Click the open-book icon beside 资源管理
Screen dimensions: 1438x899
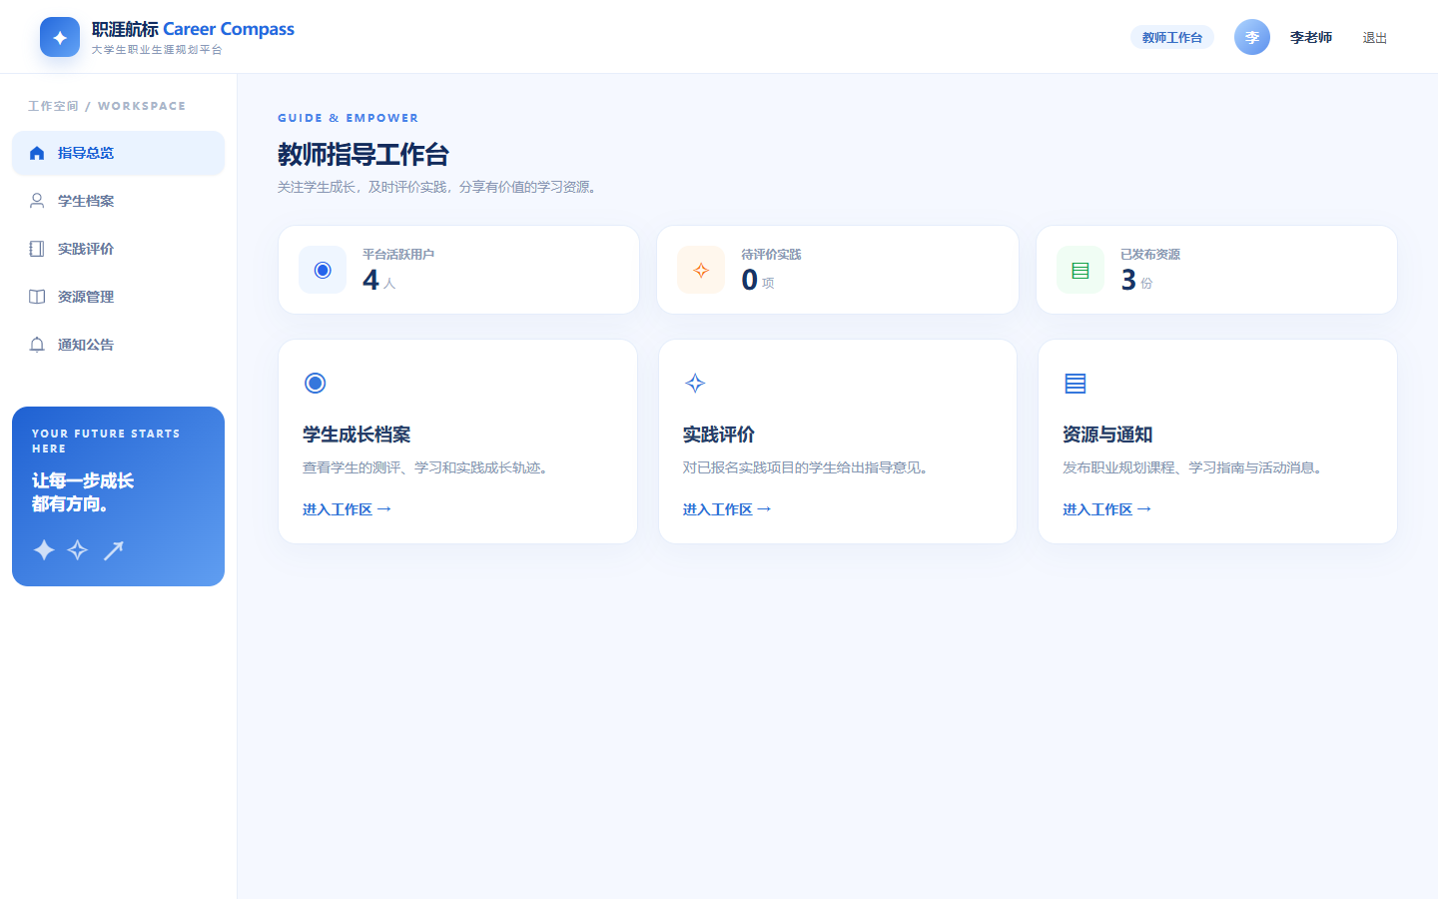(x=37, y=297)
